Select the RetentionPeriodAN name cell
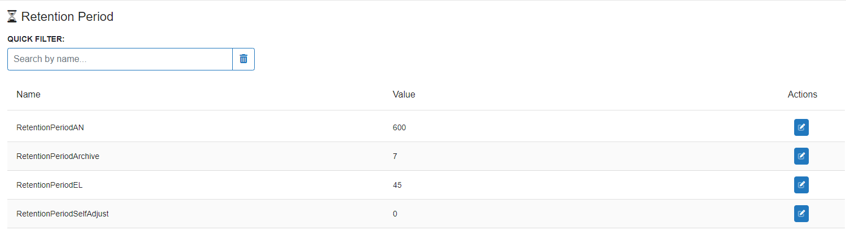Viewport: 846px width, 230px height. click(50, 128)
